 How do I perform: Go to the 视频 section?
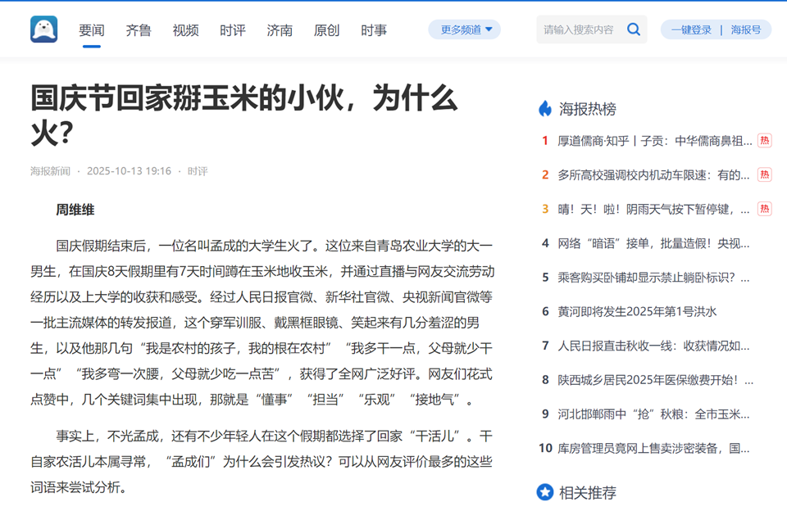tap(185, 30)
